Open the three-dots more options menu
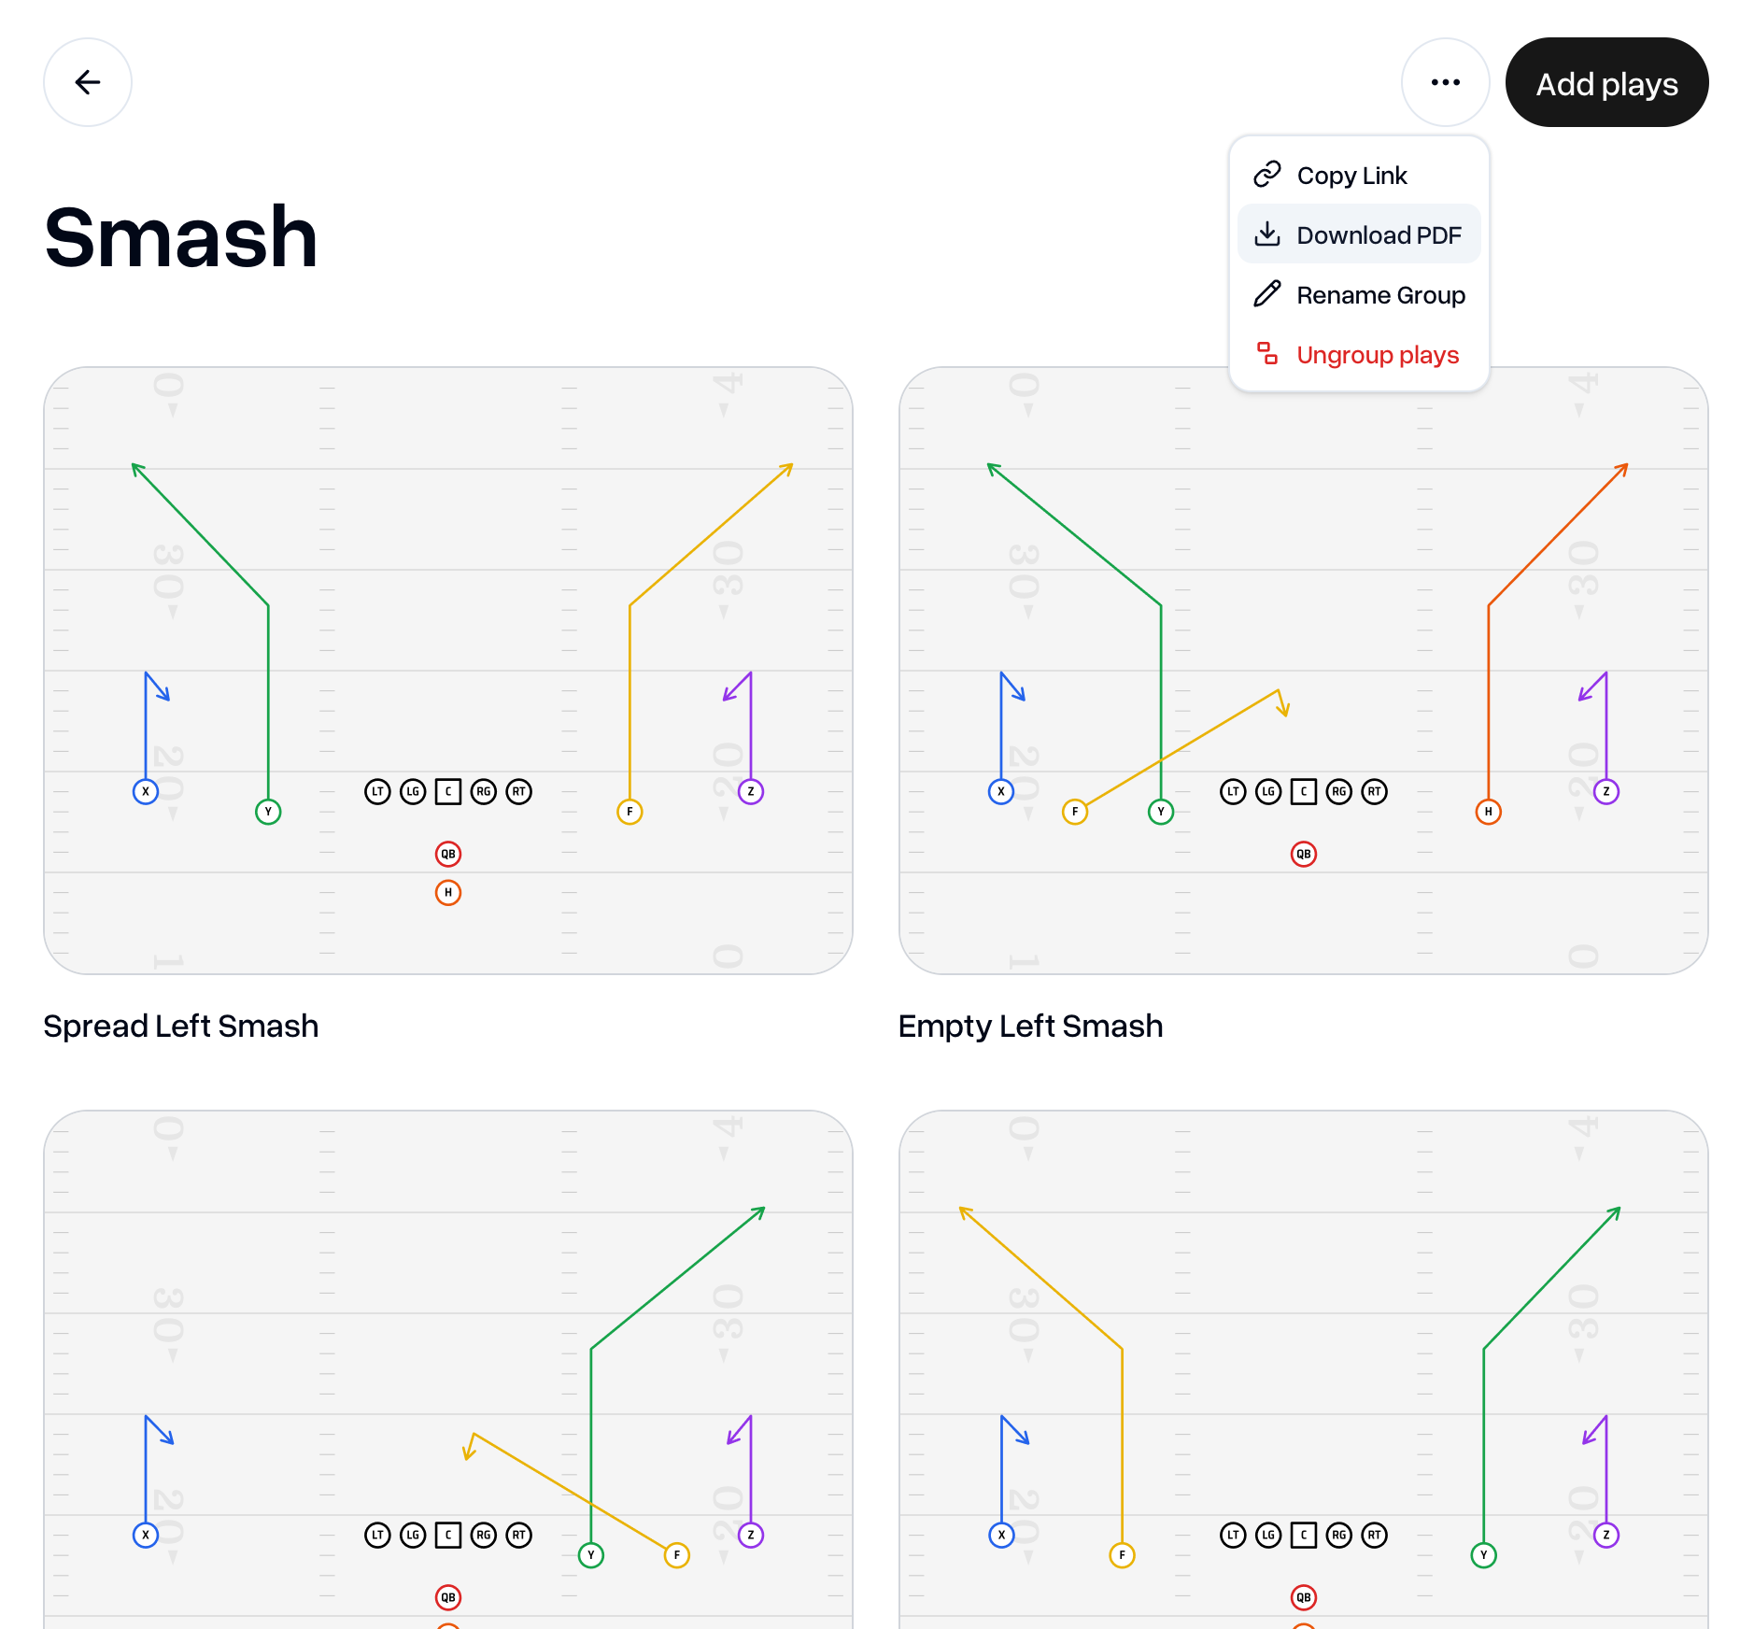1754x1629 pixels. [x=1445, y=82]
